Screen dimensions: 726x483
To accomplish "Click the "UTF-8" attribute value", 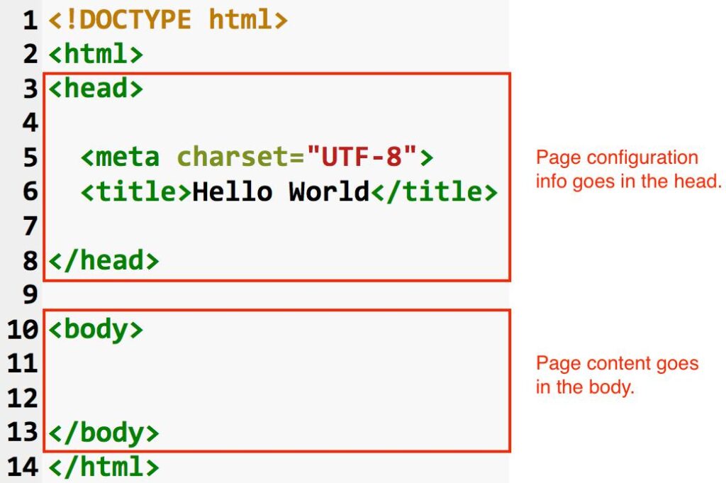I will (x=361, y=156).
